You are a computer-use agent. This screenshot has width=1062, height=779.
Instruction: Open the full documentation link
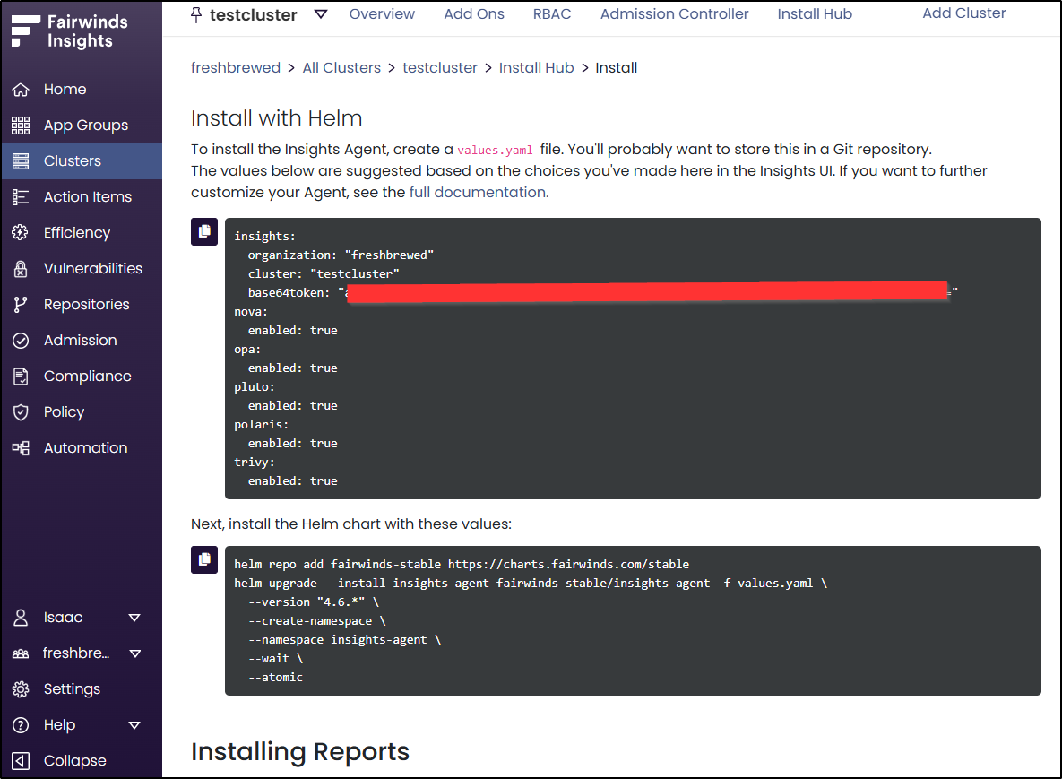(478, 193)
